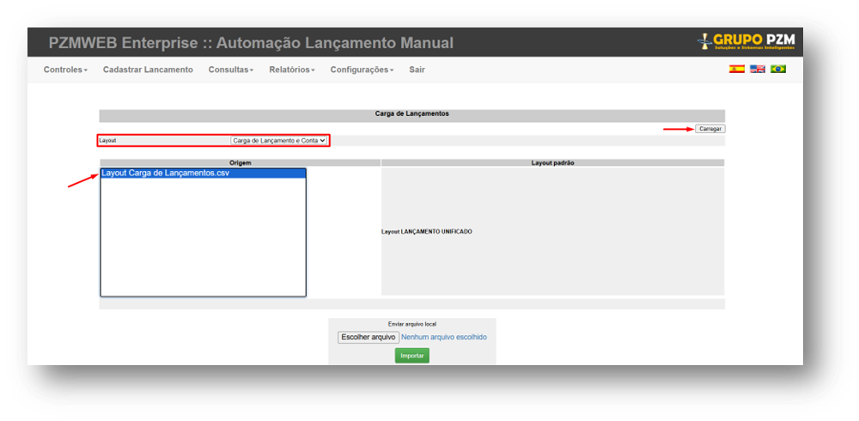Click the Nenhum arquivo escolhido text
This screenshot has width=859, height=421.
click(443, 337)
